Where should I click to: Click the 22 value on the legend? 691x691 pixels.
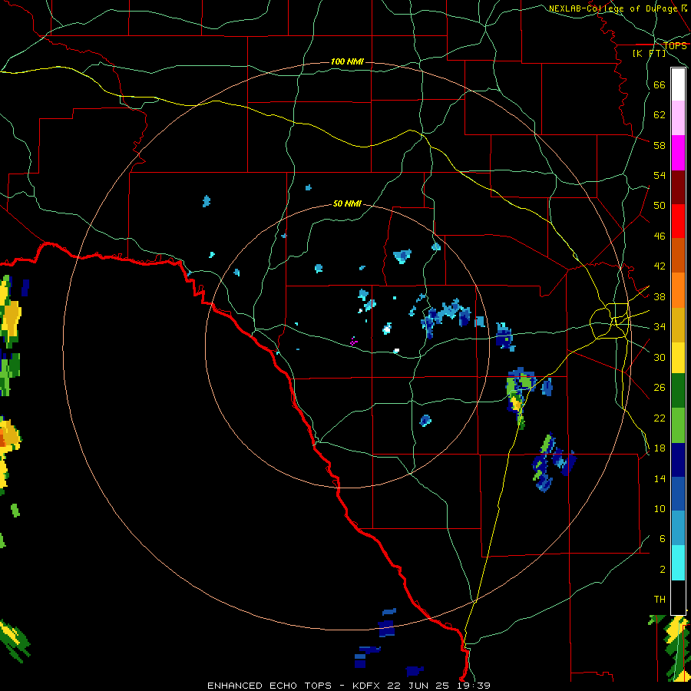point(660,418)
